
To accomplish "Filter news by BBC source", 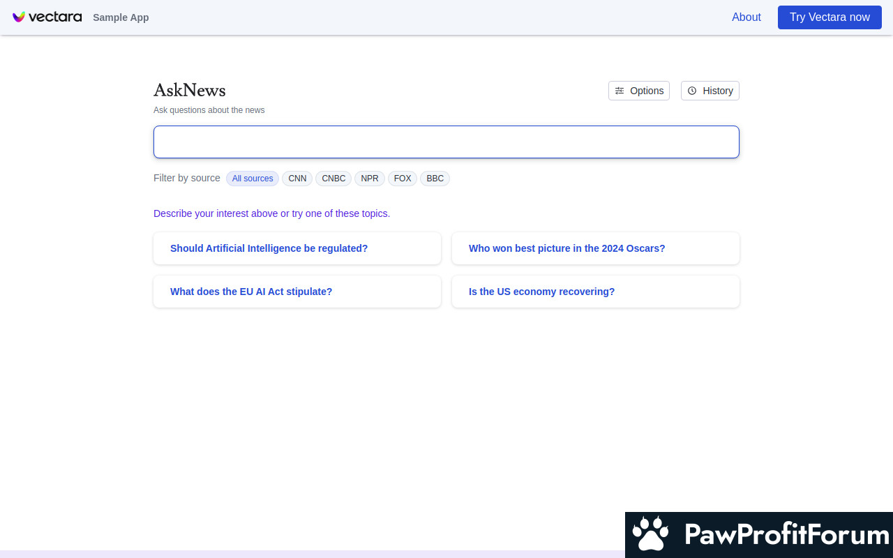I will [435, 179].
